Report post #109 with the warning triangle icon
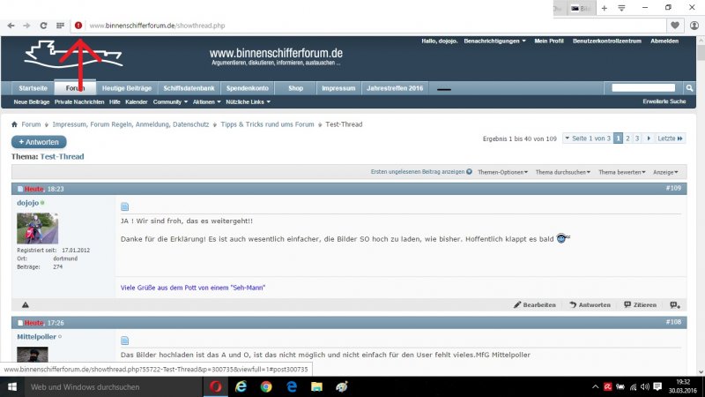 click(x=25, y=304)
